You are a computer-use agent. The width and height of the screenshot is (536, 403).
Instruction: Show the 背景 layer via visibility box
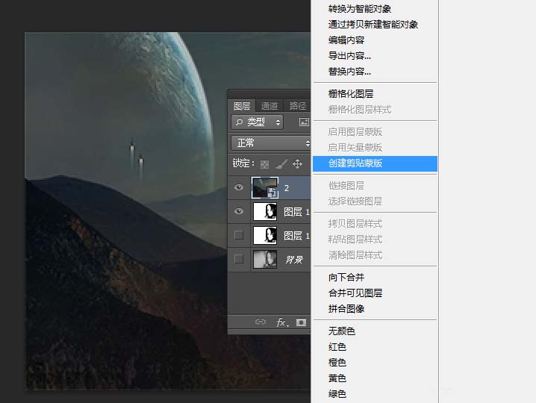click(x=239, y=259)
